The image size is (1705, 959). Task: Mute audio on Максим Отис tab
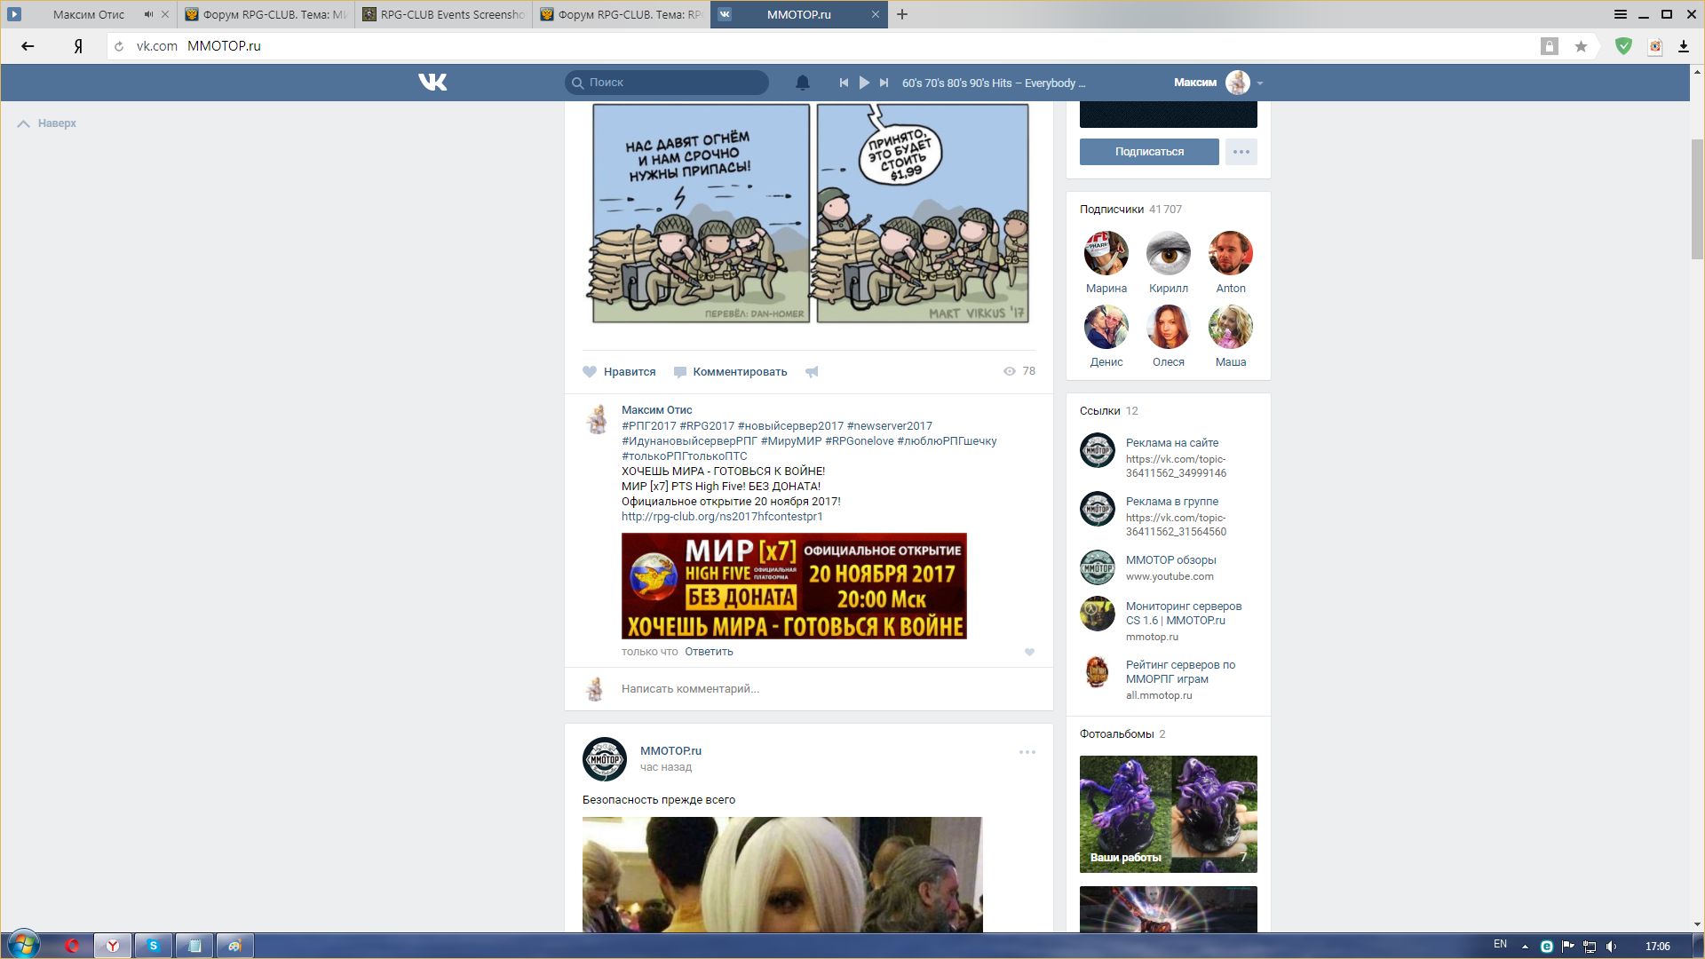pos(148,14)
